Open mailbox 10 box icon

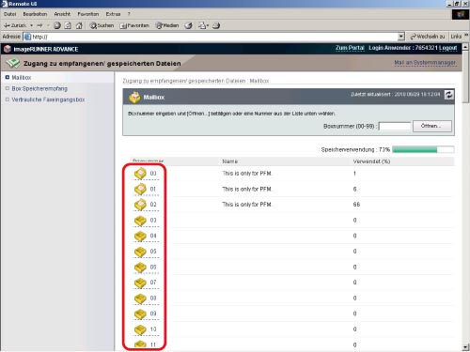[140, 329]
